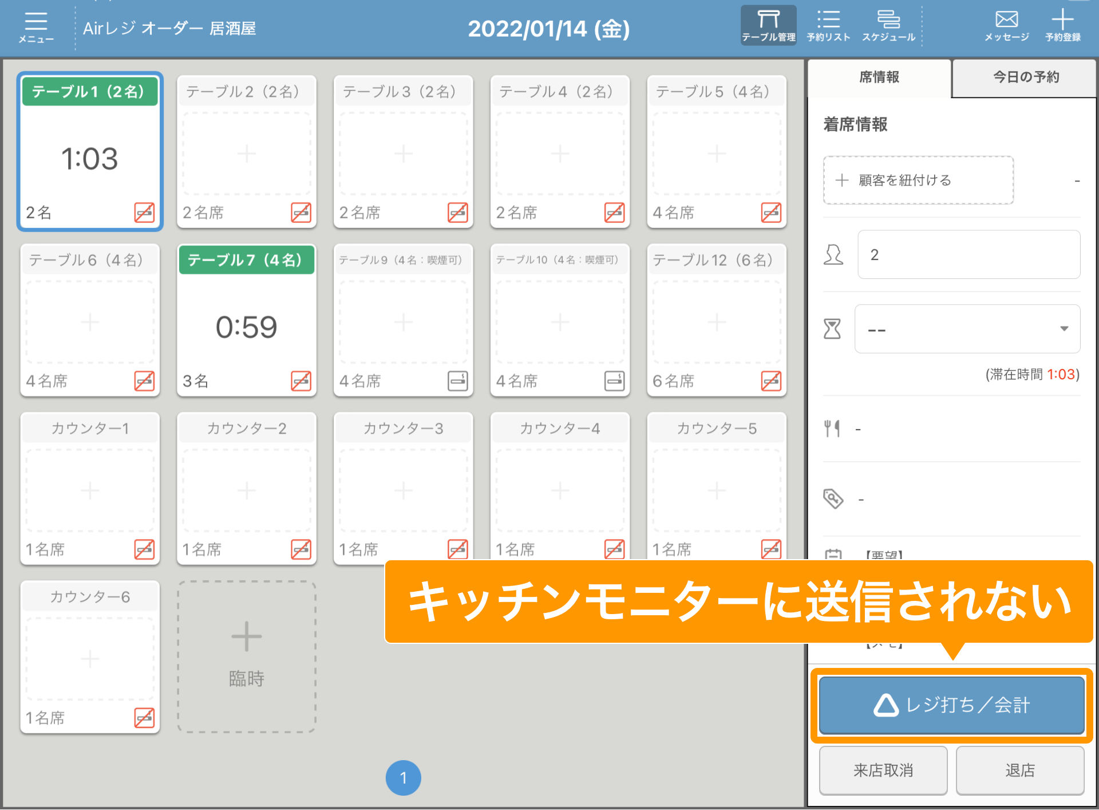Image resolution: width=1099 pixels, height=810 pixels.
Task: Select the テーブル管理 toolbar icon
Action: [x=768, y=26]
